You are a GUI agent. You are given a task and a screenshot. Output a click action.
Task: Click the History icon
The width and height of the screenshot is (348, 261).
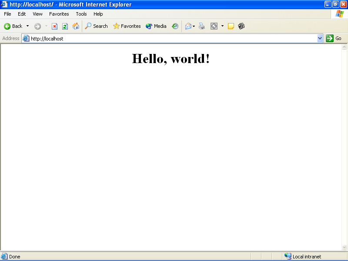click(x=175, y=27)
